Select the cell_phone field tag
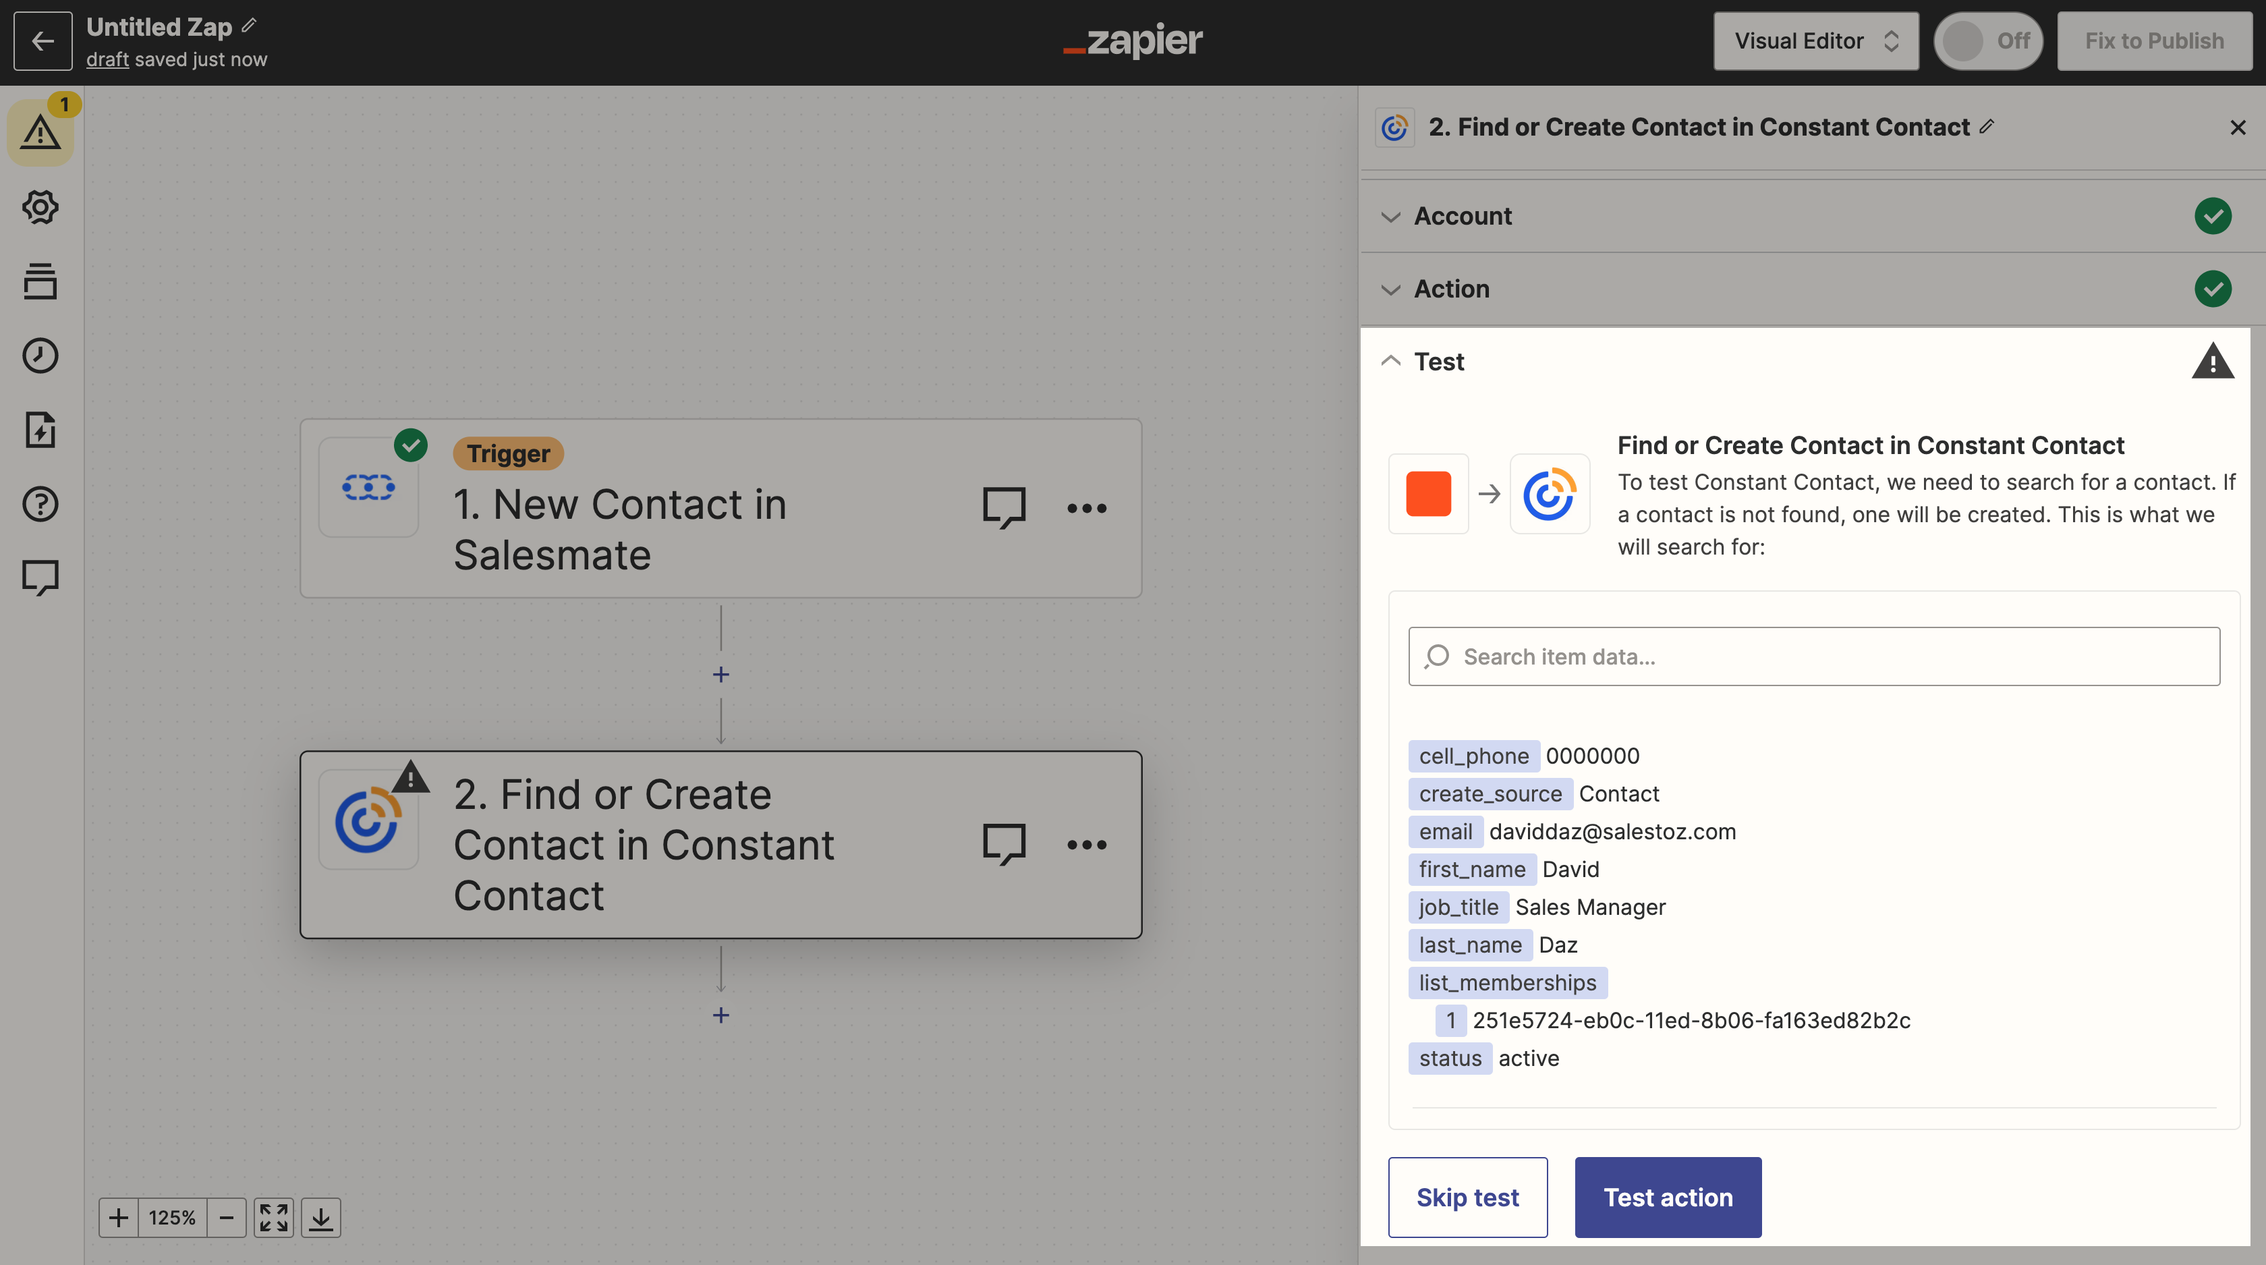The height and width of the screenshot is (1265, 2266). click(x=1473, y=756)
